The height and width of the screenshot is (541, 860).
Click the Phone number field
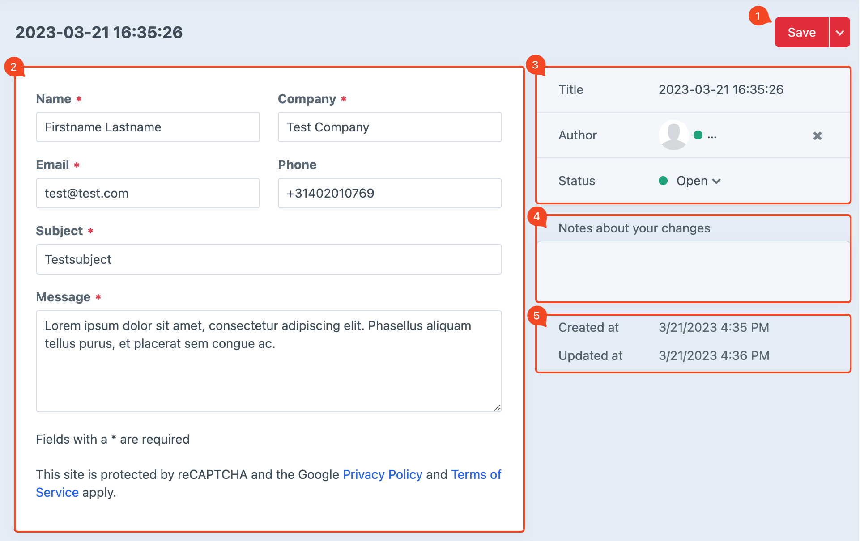coord(389,194)
